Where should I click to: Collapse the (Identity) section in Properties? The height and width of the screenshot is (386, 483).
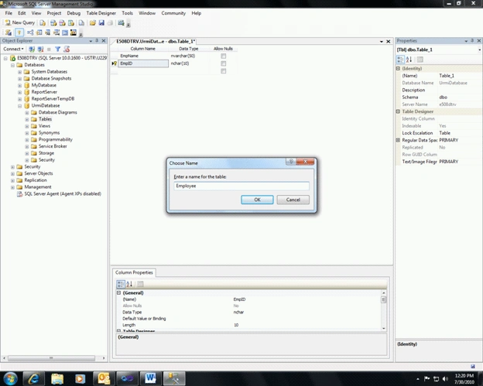(x=398, y=68)
